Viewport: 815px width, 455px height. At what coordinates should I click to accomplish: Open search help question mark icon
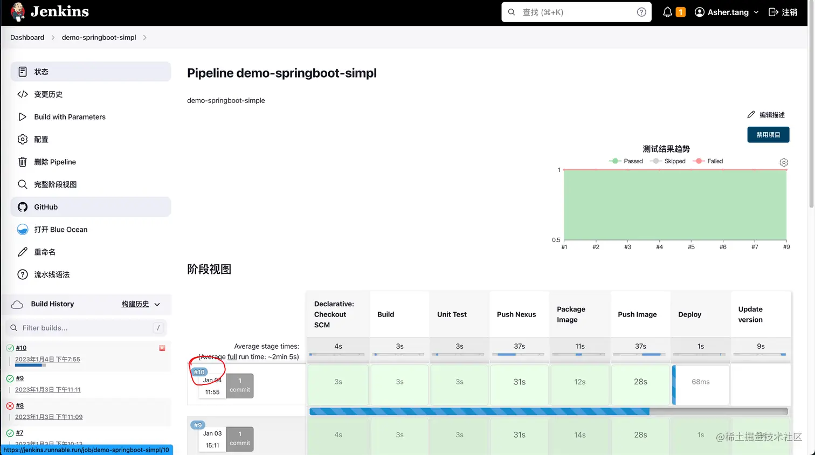point(641,12)
